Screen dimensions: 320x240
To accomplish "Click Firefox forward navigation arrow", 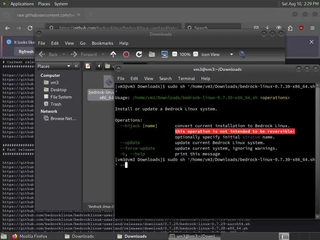I will [x=19, y=28].
